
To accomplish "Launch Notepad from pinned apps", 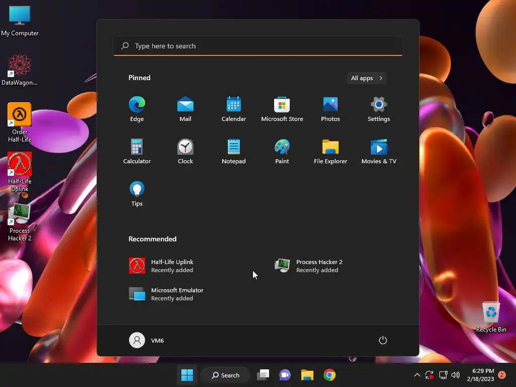I will coord(234,151).
